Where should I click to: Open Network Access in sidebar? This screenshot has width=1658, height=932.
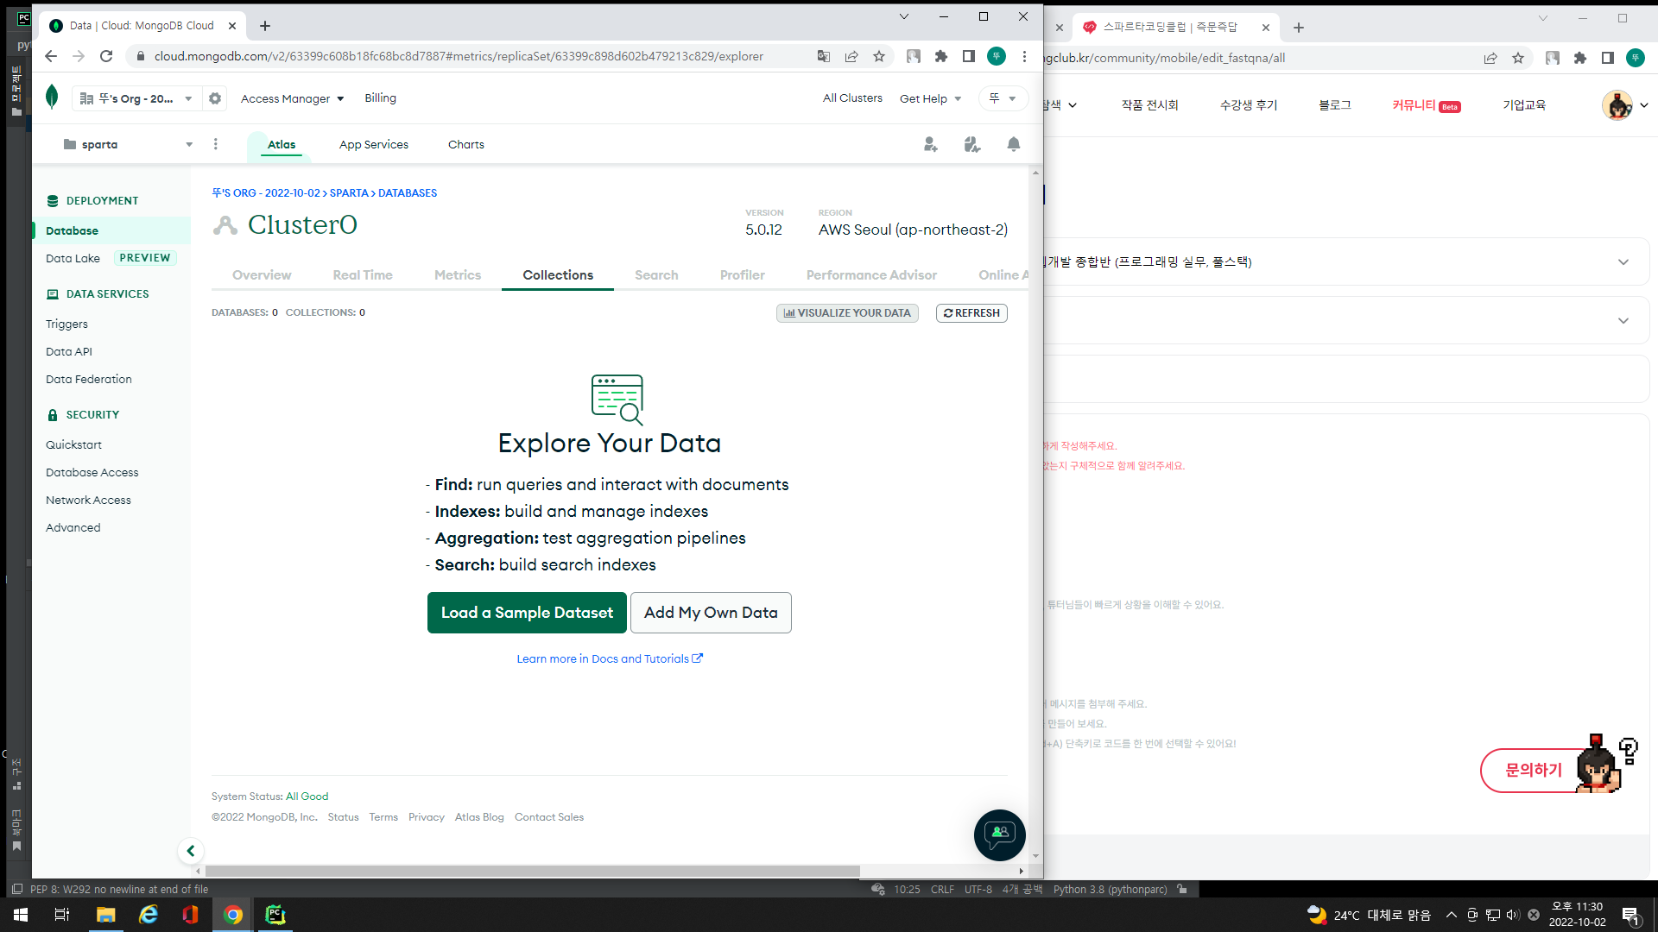88,500
